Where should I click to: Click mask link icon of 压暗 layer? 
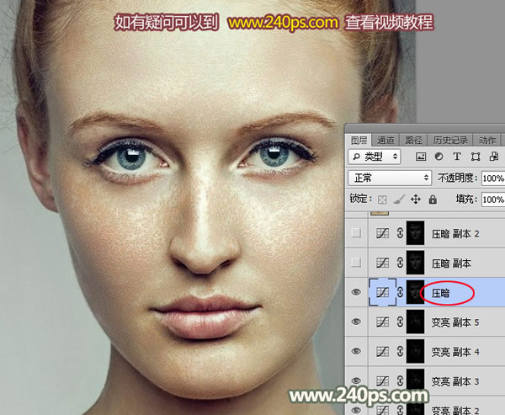point(400,292)
